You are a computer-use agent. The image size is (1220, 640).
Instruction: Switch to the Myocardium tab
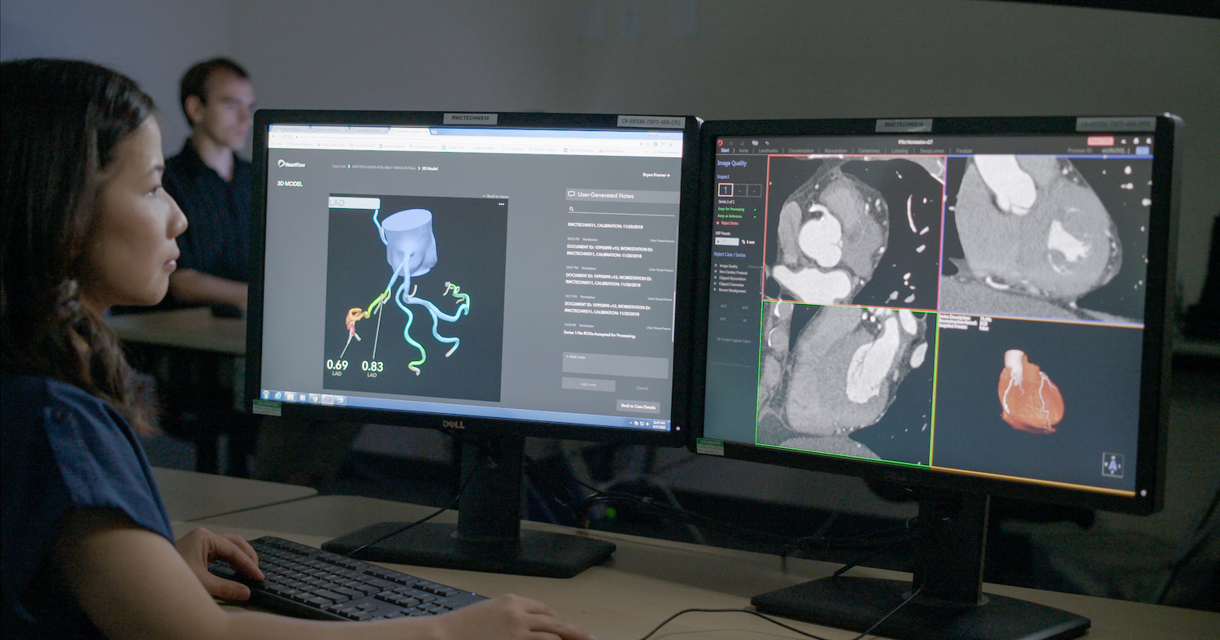[835, 150]
